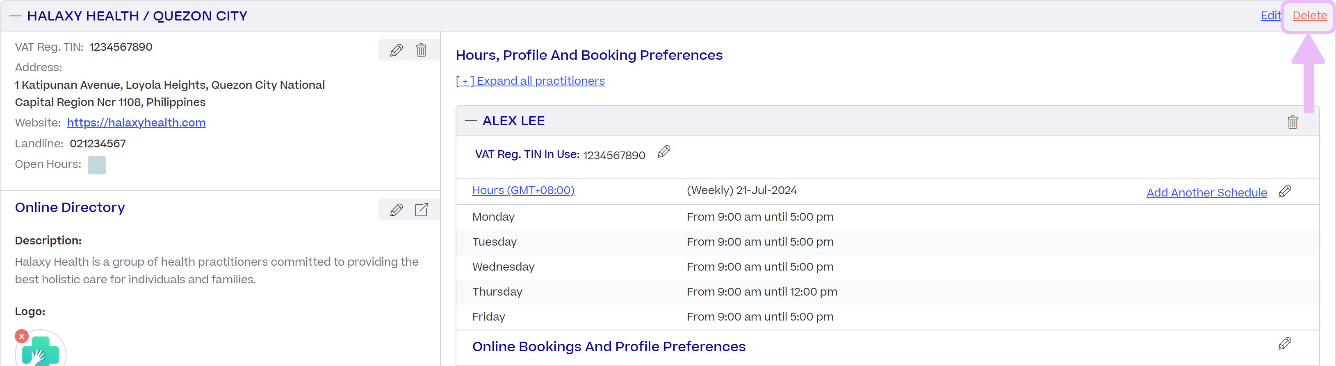Click the Edit link at top right
The image size is (1336, 366).
click(x=1271, y=16)
